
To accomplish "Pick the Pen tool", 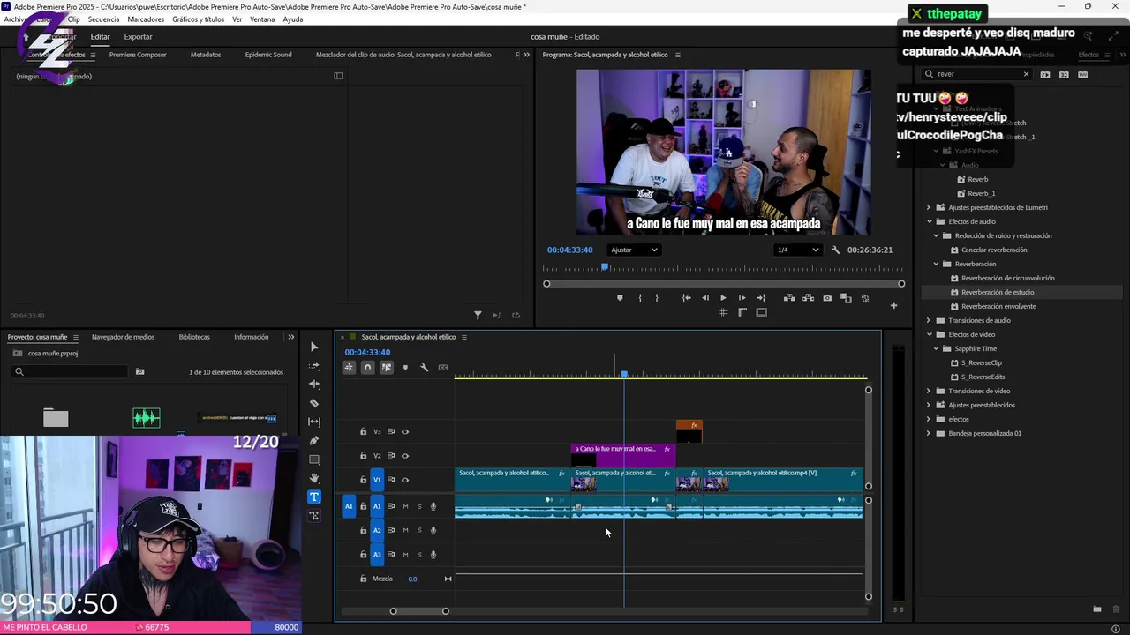I will tap(314, 441).
